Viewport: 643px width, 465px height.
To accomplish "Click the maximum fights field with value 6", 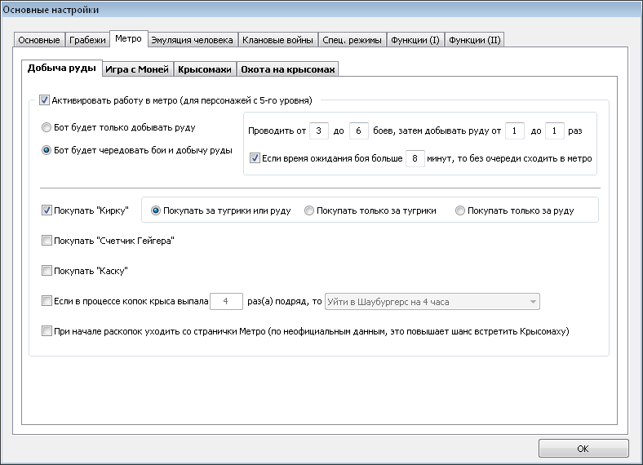I will [x=358, y=131].
